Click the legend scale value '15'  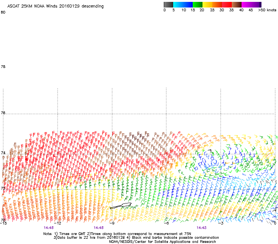(193, 10)
